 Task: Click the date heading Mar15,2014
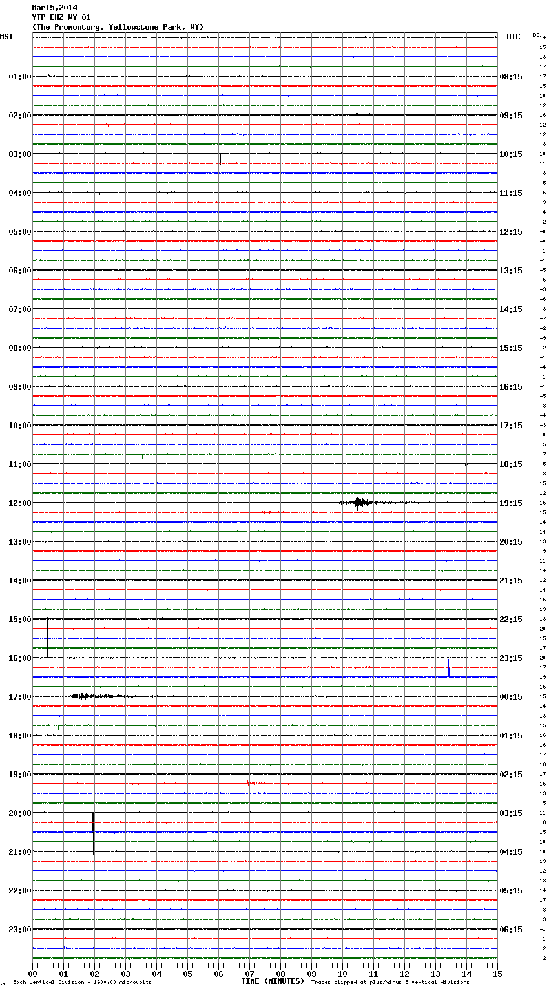tap(54, 8)
